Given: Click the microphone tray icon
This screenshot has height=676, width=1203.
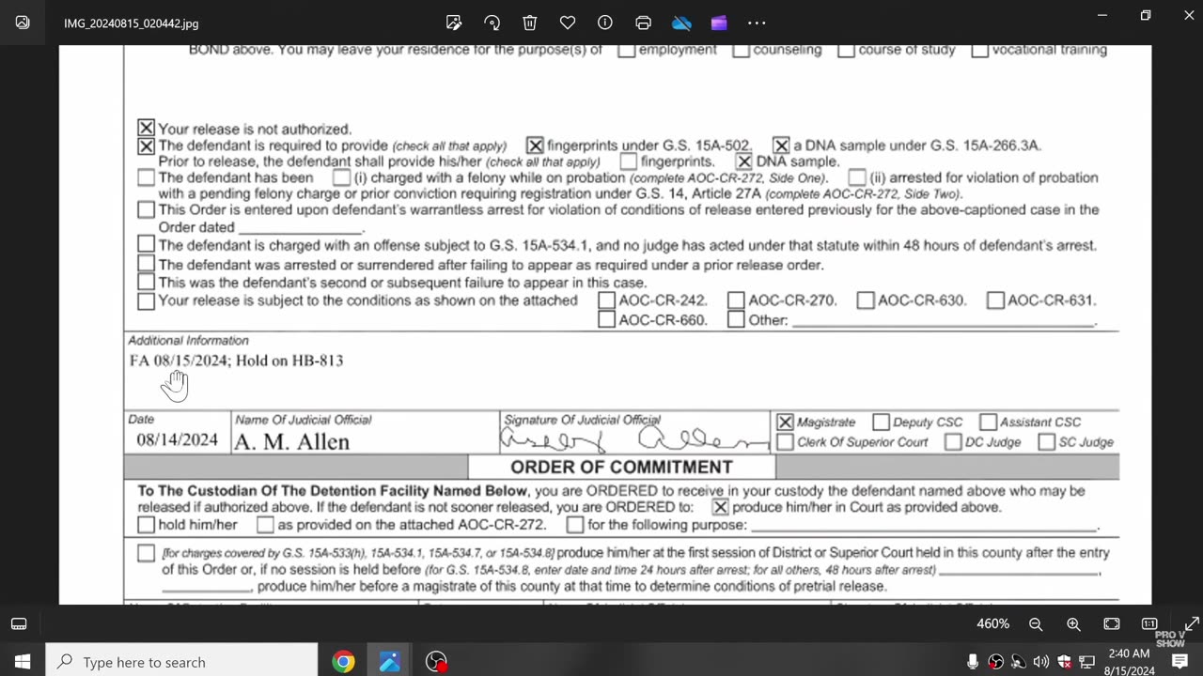Looking at the screenshot, I should point(973,662).
